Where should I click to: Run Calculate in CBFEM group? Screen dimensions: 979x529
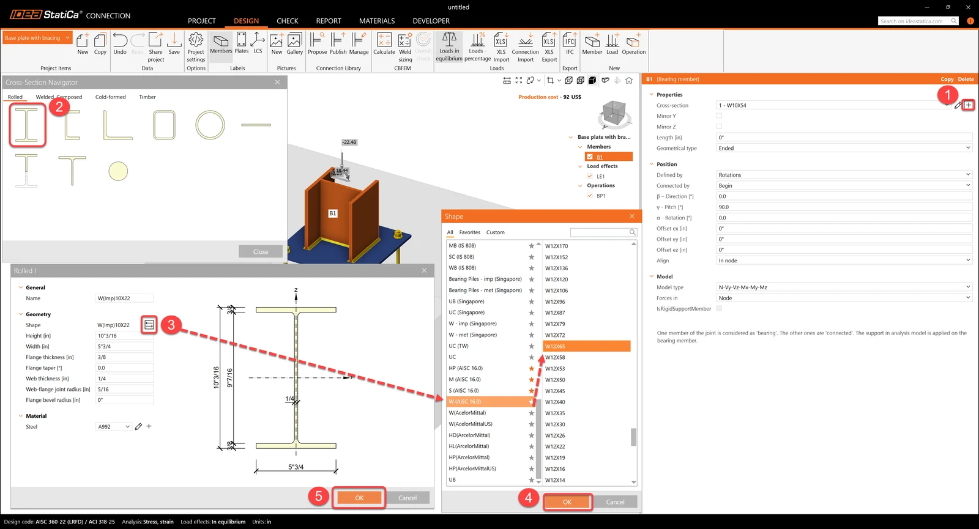[384, 44]
